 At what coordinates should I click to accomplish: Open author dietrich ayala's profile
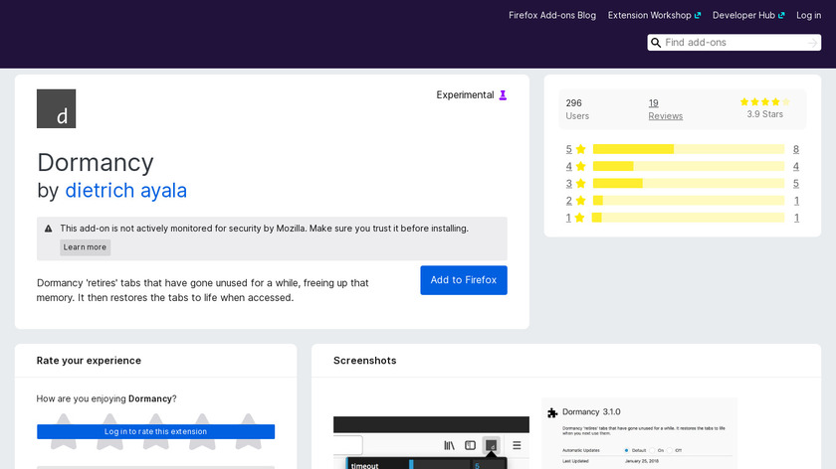click(x=125, y=190)
